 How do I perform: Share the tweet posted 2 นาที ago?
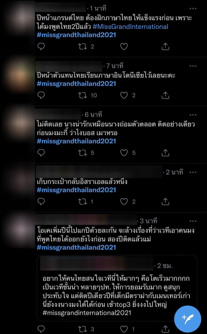(x=165, y=202)
